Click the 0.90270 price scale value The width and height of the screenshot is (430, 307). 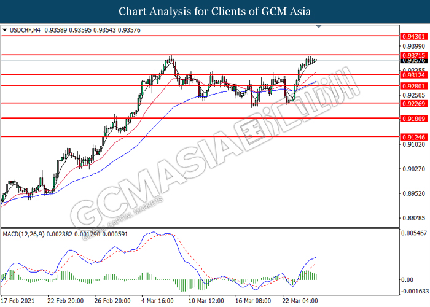click(413, 169)
